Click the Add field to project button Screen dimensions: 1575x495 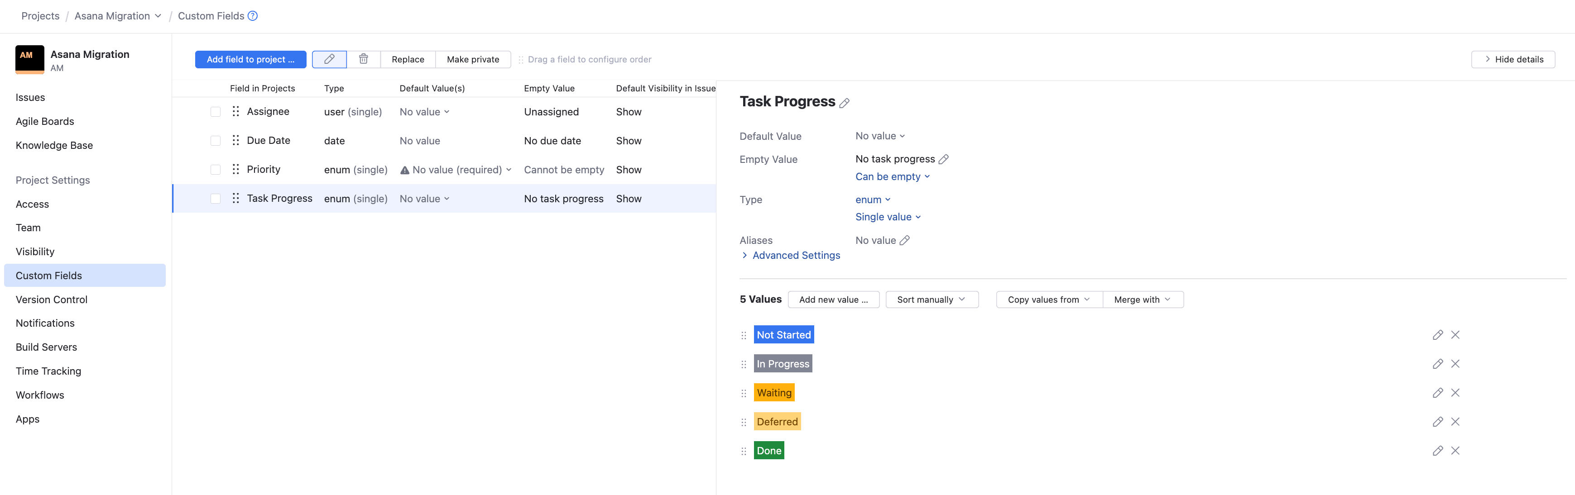tap(251, 59)
